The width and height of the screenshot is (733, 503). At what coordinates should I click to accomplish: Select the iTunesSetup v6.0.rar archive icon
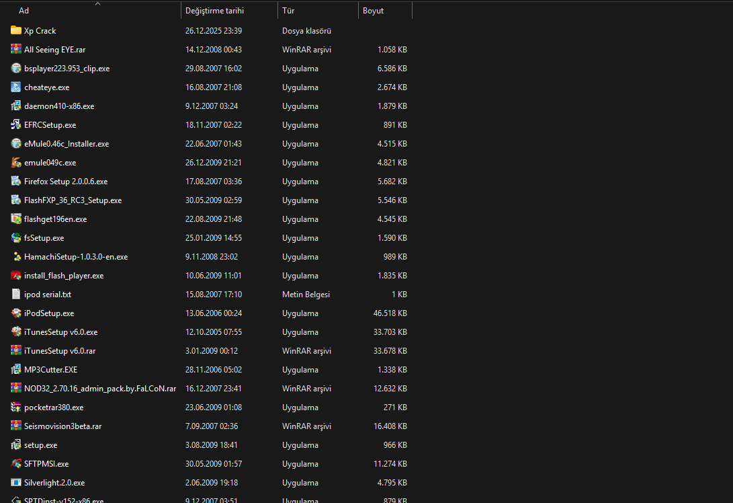[16, 350]
